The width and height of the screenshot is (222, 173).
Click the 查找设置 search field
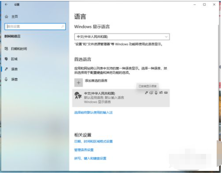[x=35, y=26]
